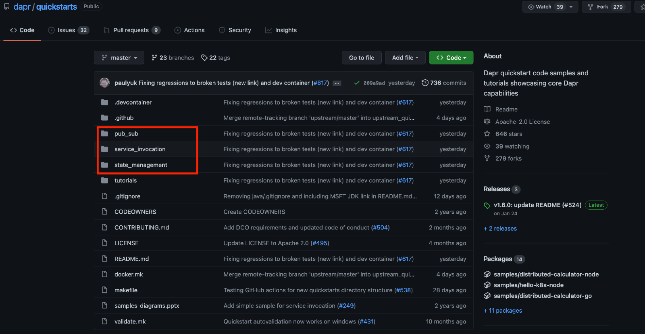Click the green commit status checkmark
The height and width of the screenshot is (334, 645).
click(x=357, y=83)
